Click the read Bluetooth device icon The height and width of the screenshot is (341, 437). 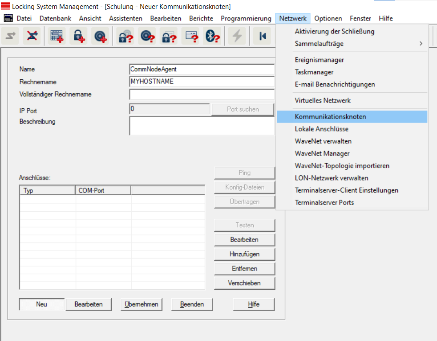coord(212,37)
